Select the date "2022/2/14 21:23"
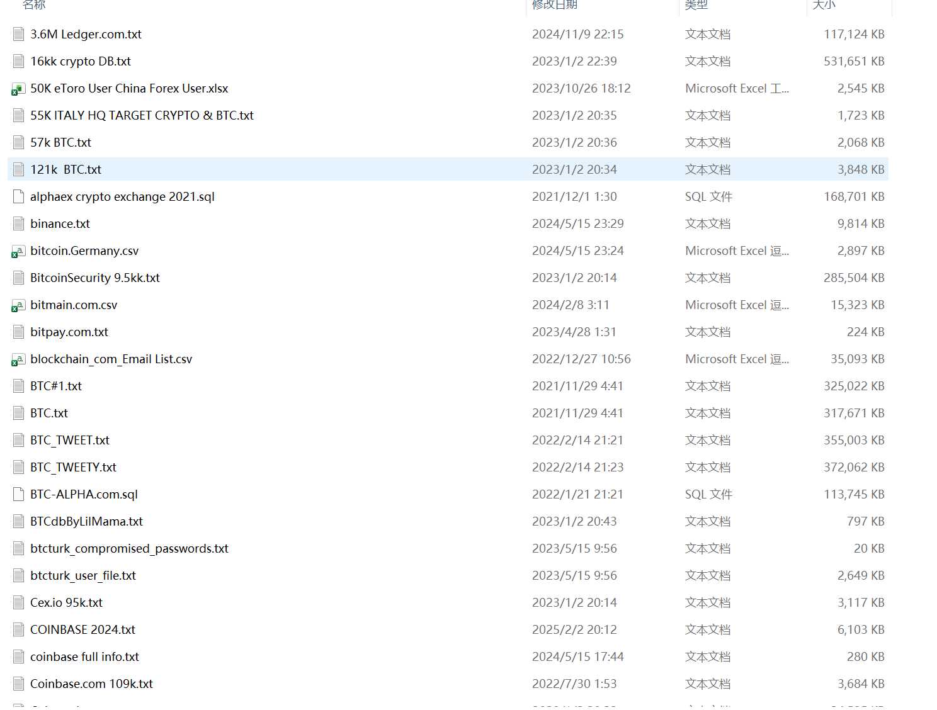Image resolution: width=937 pixels, height=710 pixels. coord(577,467)
